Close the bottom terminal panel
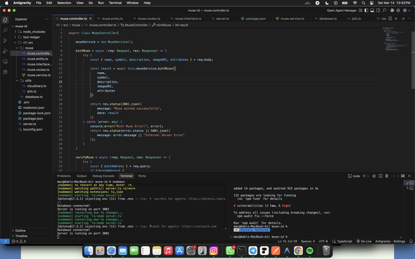Image resolution: width=415 pixels, height=259 pixels. tap(409, 176)
